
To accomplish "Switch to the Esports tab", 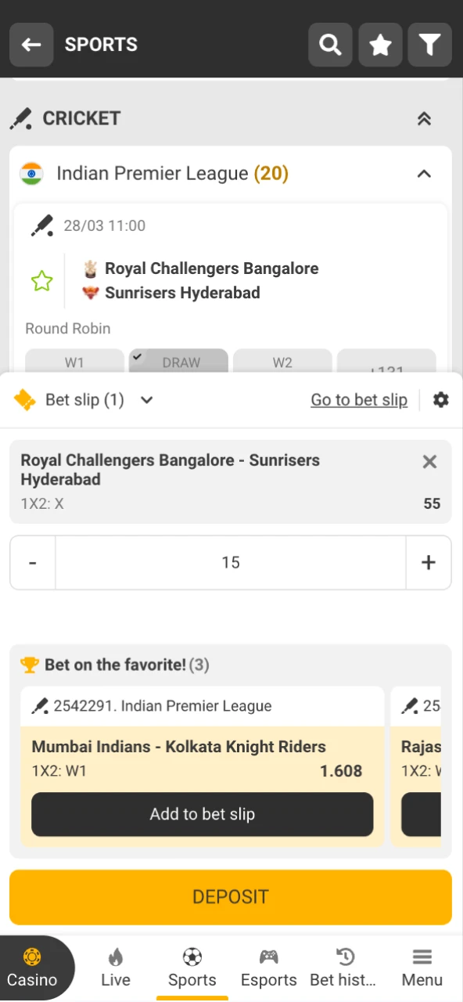I will click(x=268, y=967).
